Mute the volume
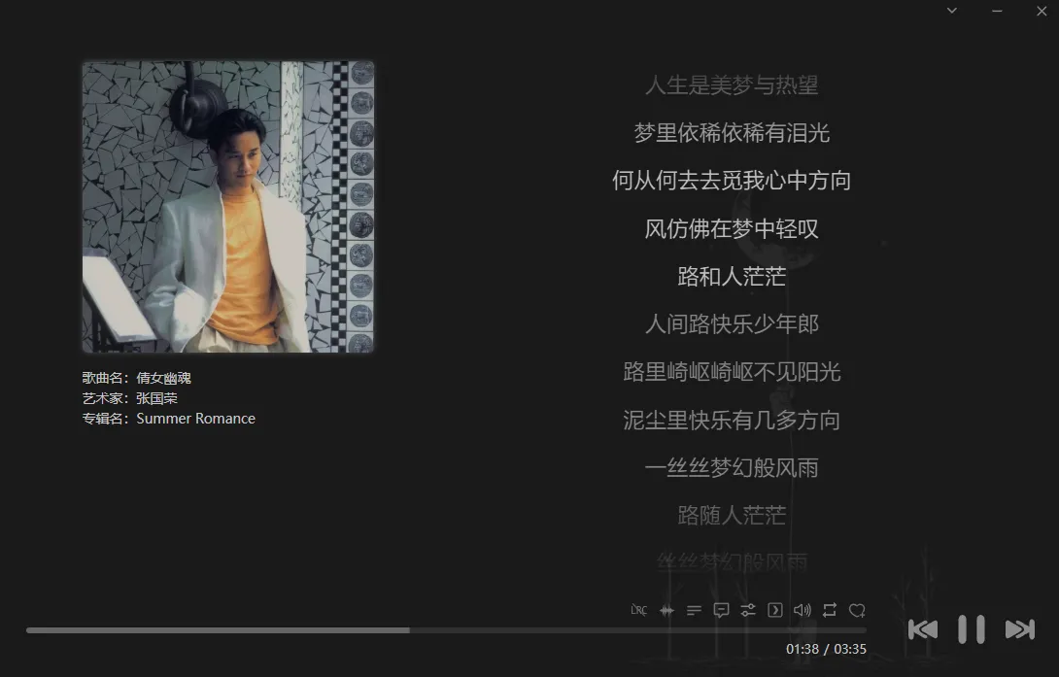Viewport: 1059px width, 677px height. coord(803,610)
